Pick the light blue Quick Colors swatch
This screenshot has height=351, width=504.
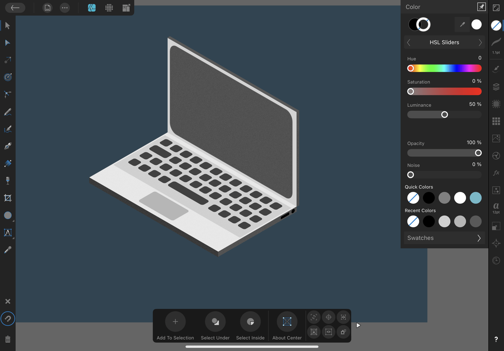pos(476,198)
